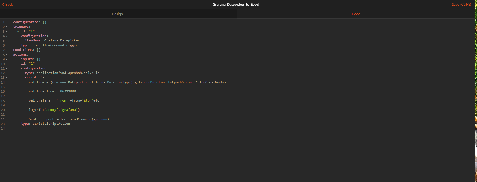Place cursor on Grafana_Epoch_select.sendCommand line
Viewport: 477px width, 182px height.
click(69, 119)
